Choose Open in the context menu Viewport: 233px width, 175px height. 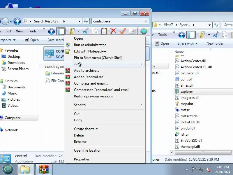click(x=105, y=38)
